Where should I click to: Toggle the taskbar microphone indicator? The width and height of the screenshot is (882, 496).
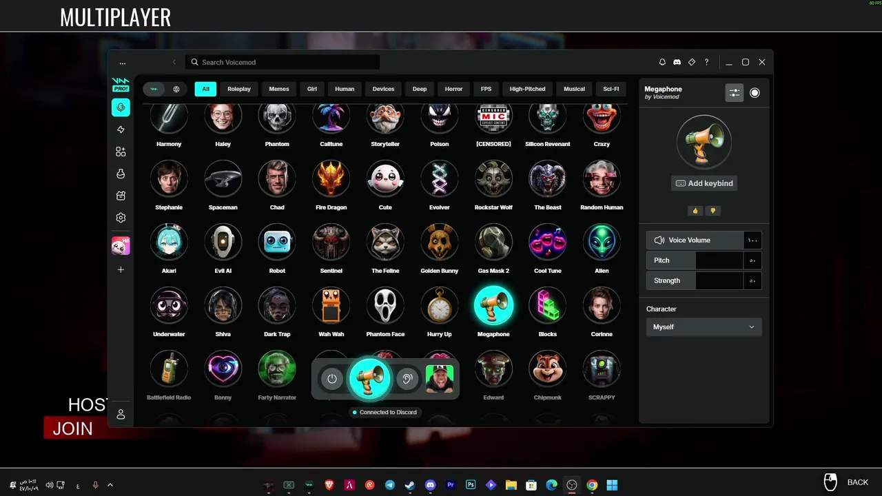(95, 485)
